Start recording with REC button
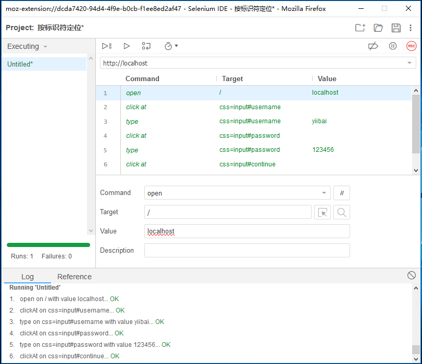This screenshot has width=422, height=364. [x=411, y=46]
